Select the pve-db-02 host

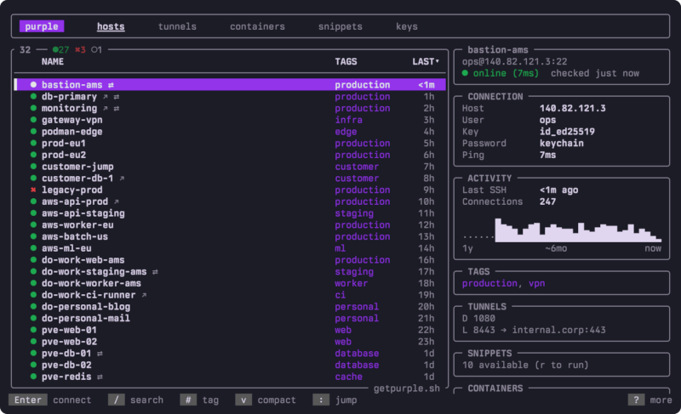230,366
